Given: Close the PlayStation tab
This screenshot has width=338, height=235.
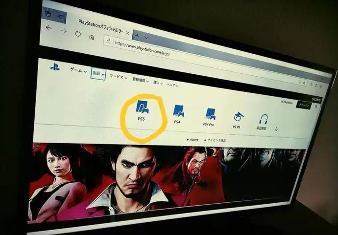Looking at the screenshot, I should [x=127, y=33].
